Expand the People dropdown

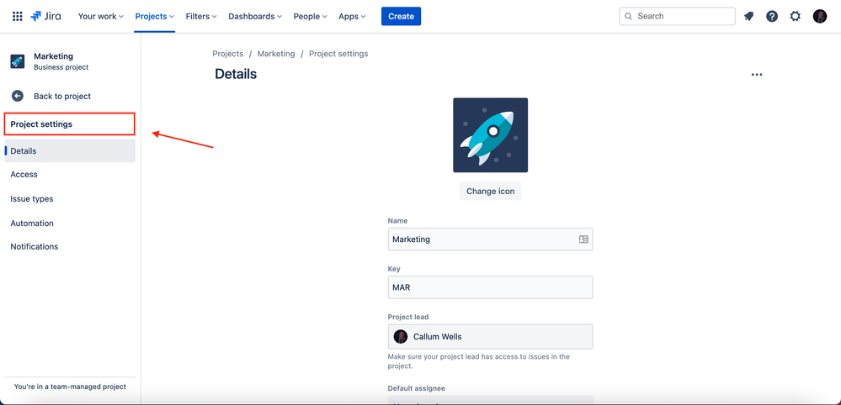pyautogui.click(x=310, y=16)
